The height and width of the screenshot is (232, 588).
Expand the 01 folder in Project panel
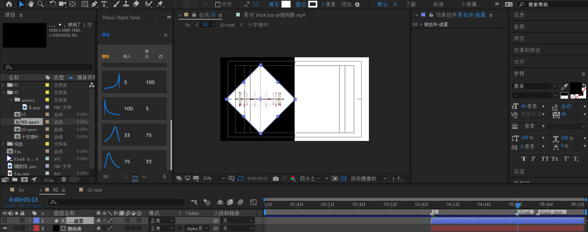(x=3, y=85)
